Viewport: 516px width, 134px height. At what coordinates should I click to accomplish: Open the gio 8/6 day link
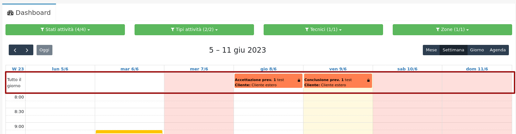coord(269,69)
